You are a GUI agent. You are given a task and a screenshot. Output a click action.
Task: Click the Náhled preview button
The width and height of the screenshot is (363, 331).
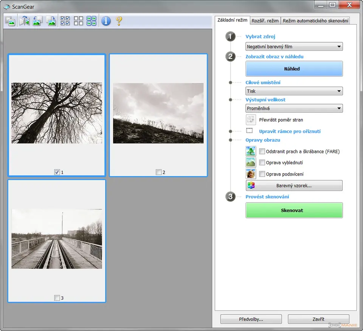[x=294, y=69]
